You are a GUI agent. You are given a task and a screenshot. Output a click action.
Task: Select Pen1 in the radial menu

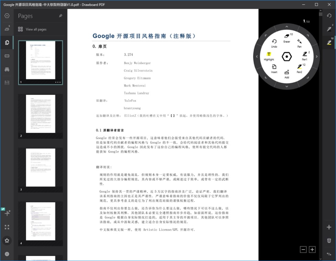(x=305, y=56)
